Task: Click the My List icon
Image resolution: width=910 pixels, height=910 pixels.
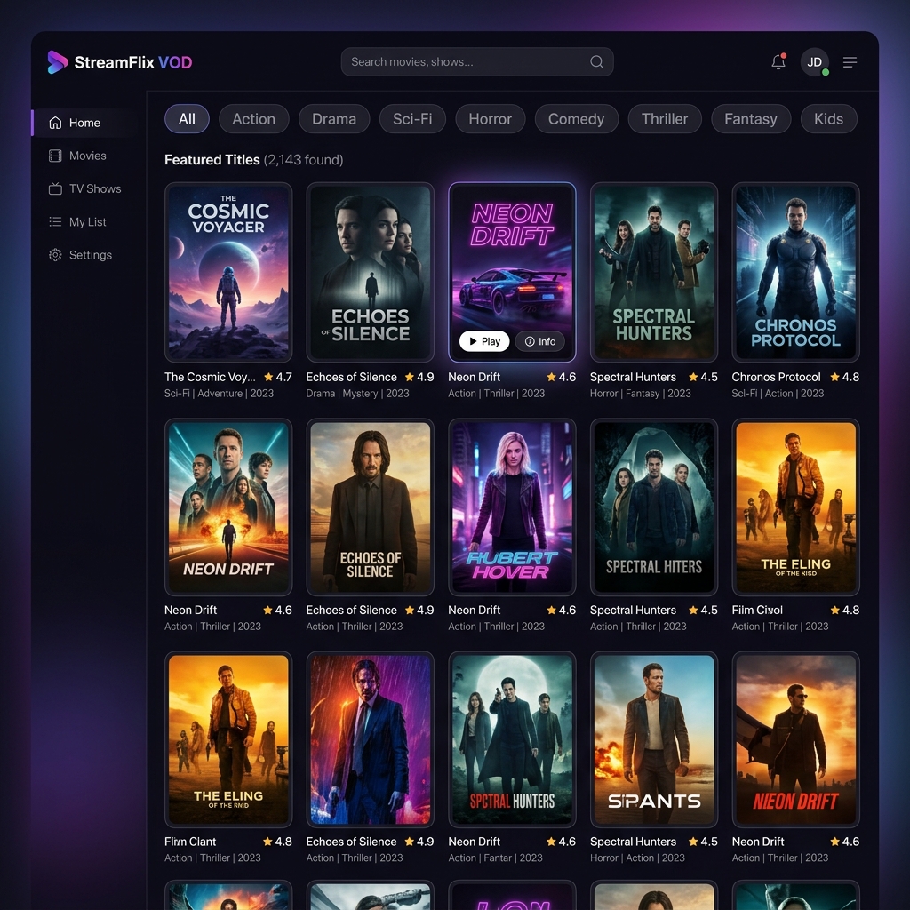Action: pos(55,221)
